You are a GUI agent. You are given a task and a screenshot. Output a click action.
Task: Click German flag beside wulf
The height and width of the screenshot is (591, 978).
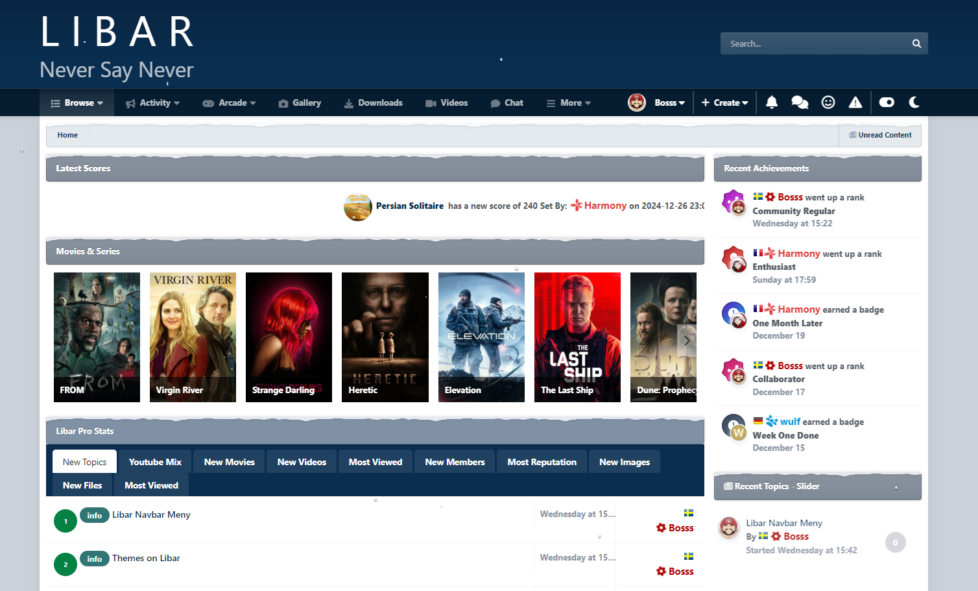(x=757, y=421)
